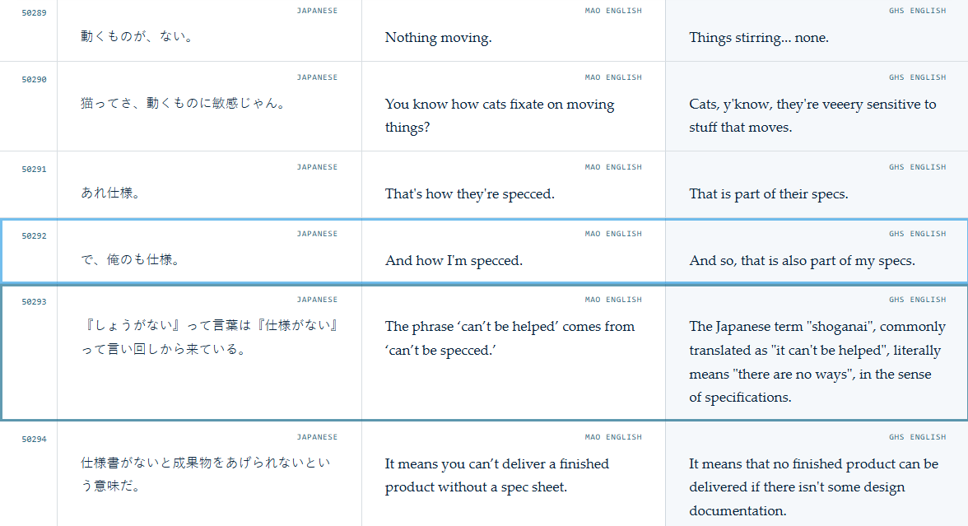Click Japanese text 'あれ仕様。'
This screenshot has width=968, height=526.
click(112, 193)
